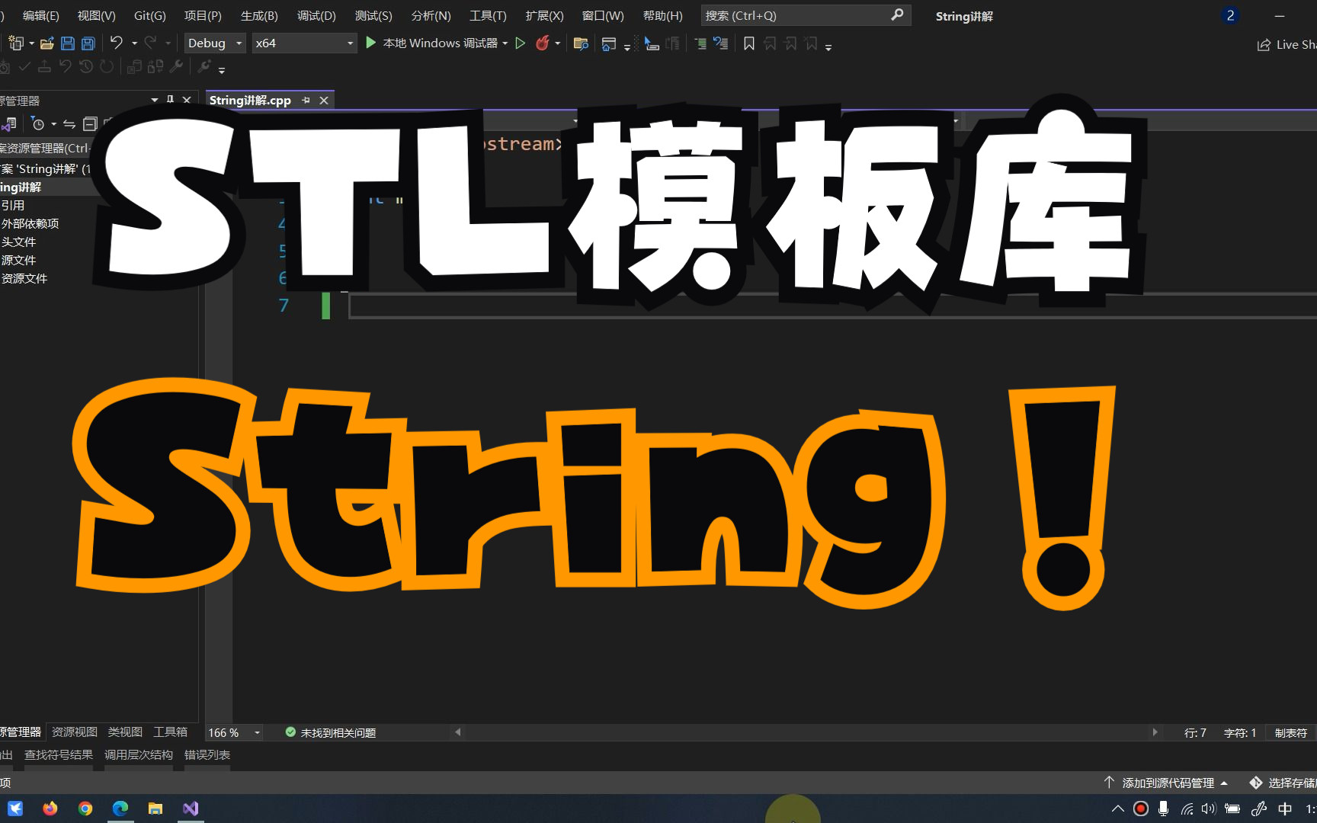
Task: Open the 调试(D) debug menu
Action: click(316, 15)
